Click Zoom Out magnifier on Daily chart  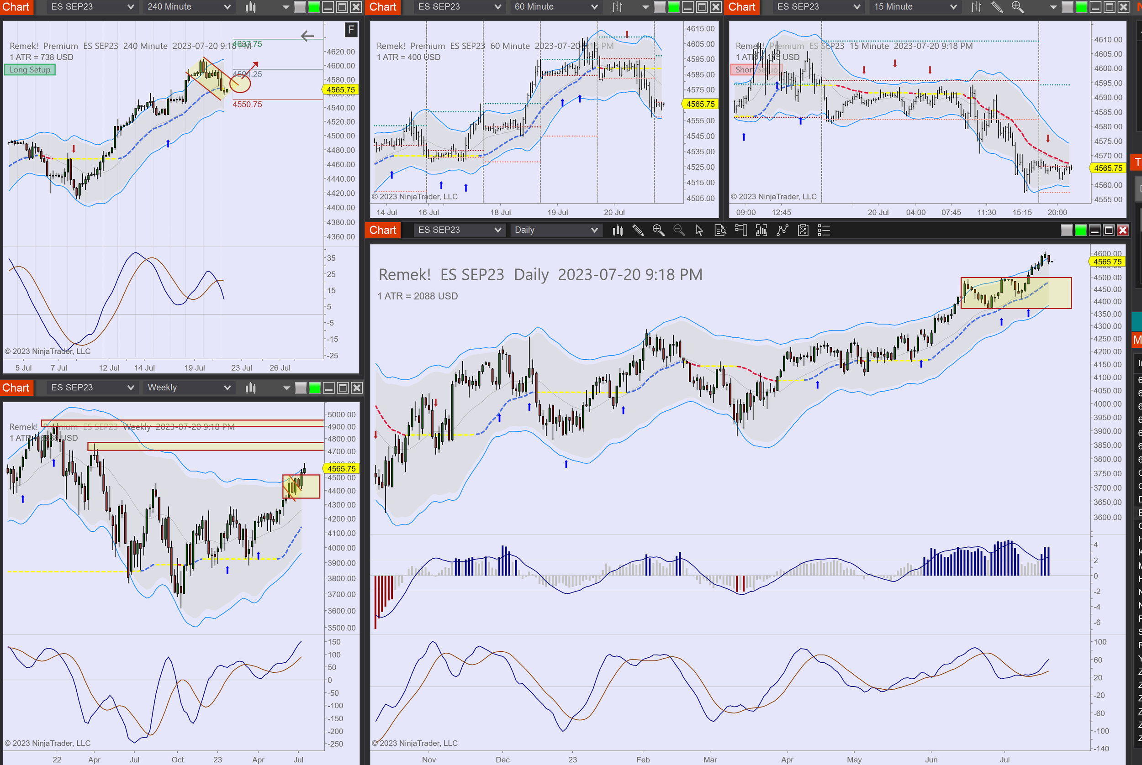tap(679, 231)
